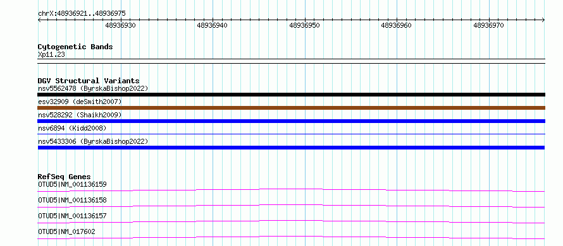Click the OTUD5|NM_017602 transcript label
Screen dimensions: 563x246
tap(66, 232)
